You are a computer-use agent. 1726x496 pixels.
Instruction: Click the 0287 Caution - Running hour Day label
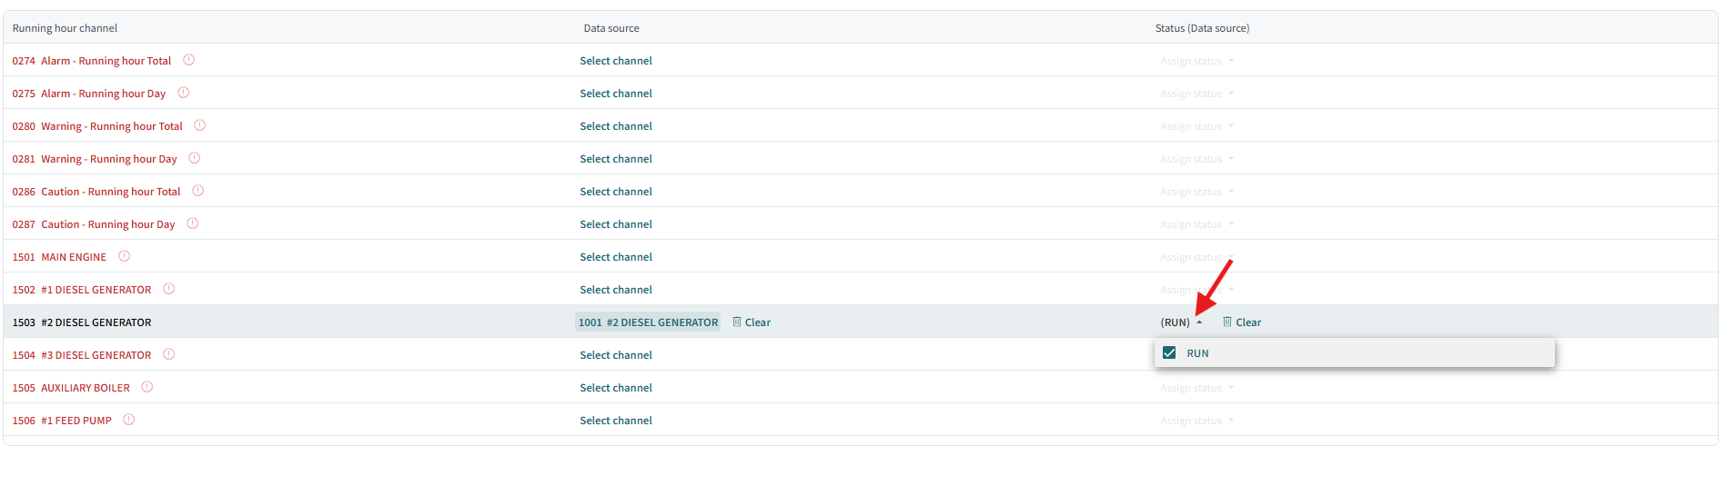click(x=94, y=224)
